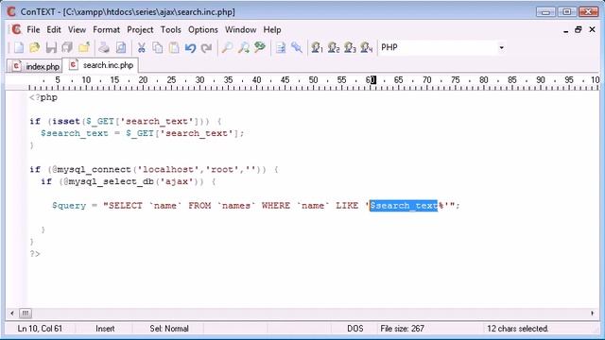
Task: Click the Save floppy disk icon
Action: (51, 48)
